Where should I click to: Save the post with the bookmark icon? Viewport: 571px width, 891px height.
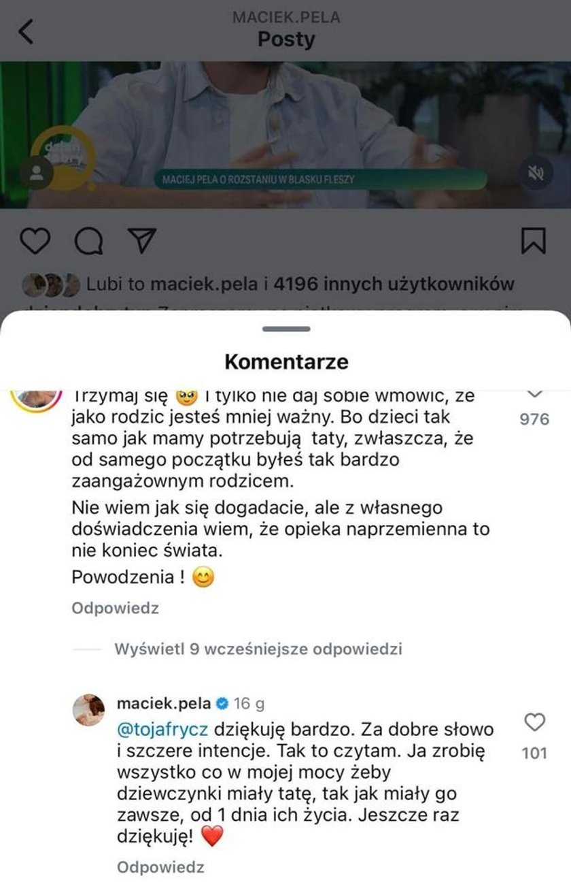pos(534,242)
